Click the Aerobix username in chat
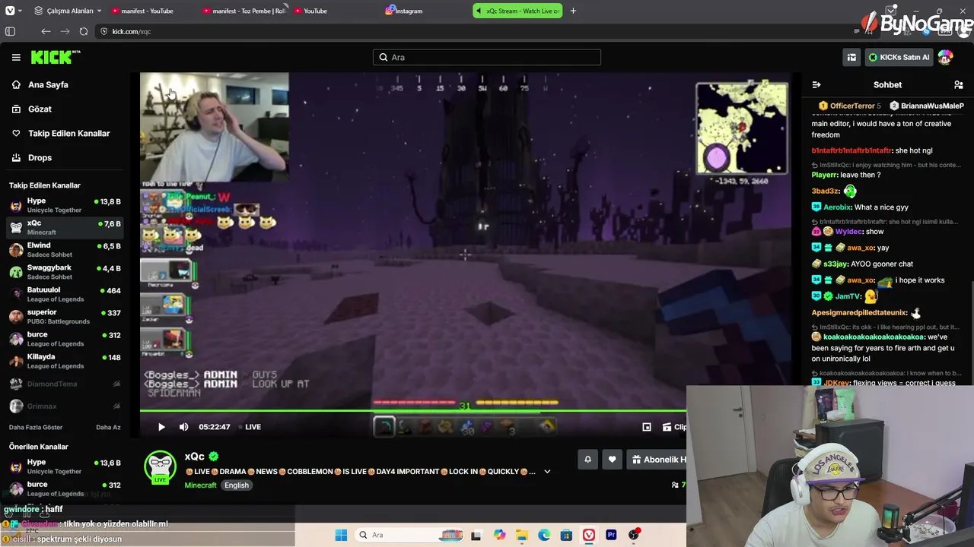The height and width of the screenshot is (547, 974). 838,207
